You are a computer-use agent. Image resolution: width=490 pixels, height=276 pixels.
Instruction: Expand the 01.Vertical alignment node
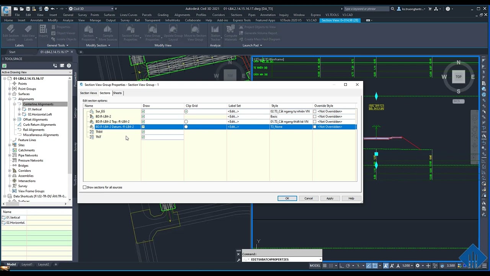point(19,109)
